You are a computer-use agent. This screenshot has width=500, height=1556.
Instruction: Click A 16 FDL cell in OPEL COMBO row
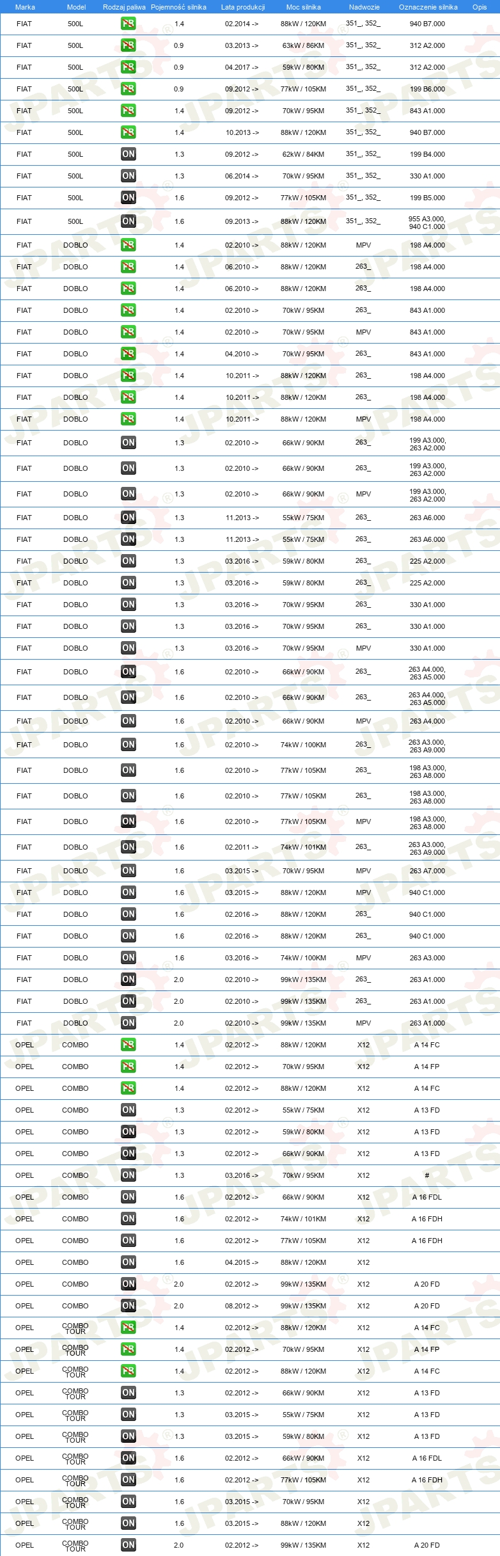tap(427, 1197)
